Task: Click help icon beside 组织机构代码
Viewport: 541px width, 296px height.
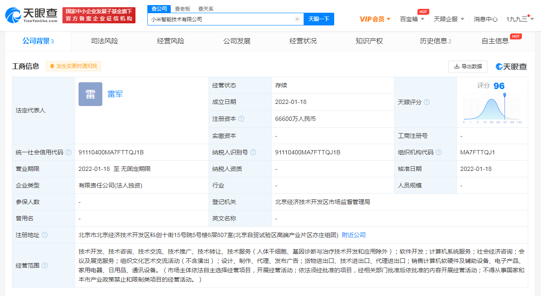Action: click(439, 152)
